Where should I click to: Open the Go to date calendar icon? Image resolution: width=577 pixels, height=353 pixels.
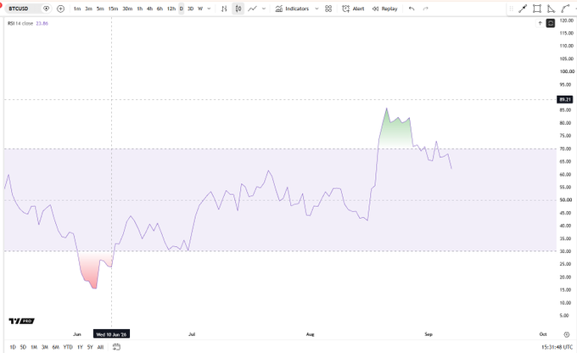click(x=116, y=347)
